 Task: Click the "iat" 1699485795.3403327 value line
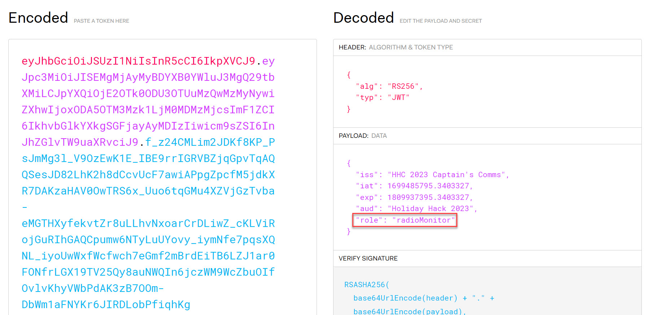click(414, 186)
